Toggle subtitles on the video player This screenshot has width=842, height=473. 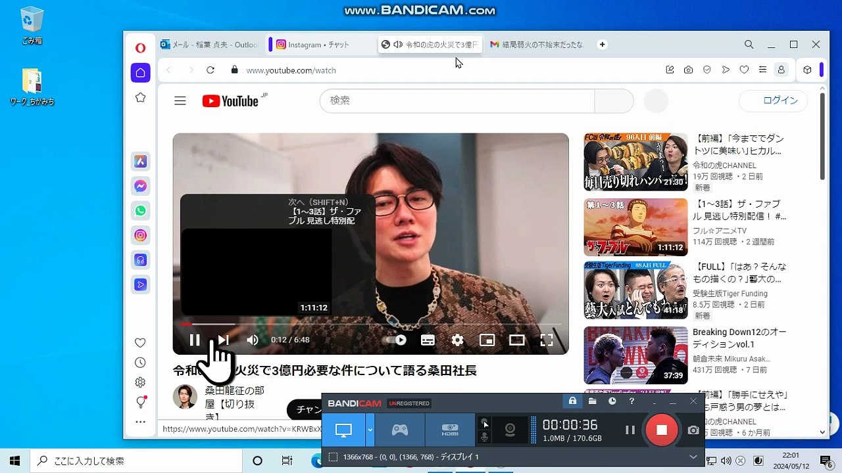(428, 340)
